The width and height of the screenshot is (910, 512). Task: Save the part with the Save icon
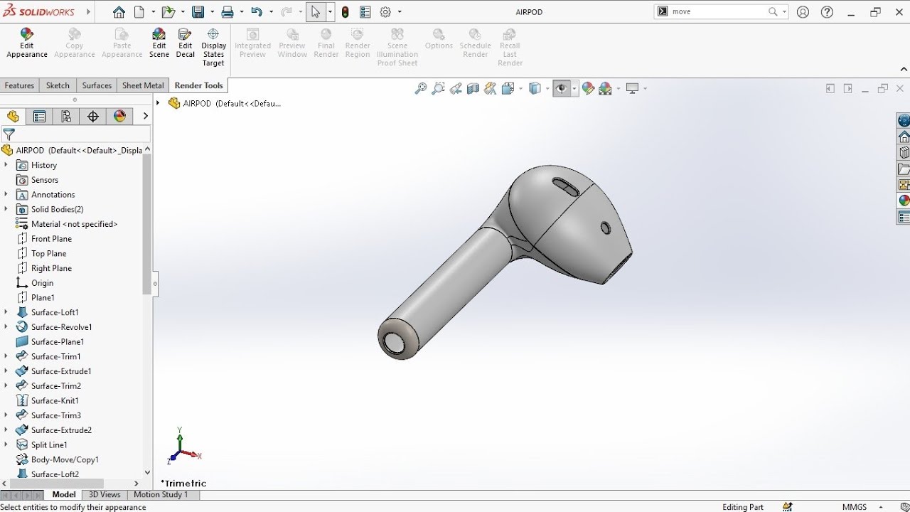pyautogui.click(x=198, y=12)
